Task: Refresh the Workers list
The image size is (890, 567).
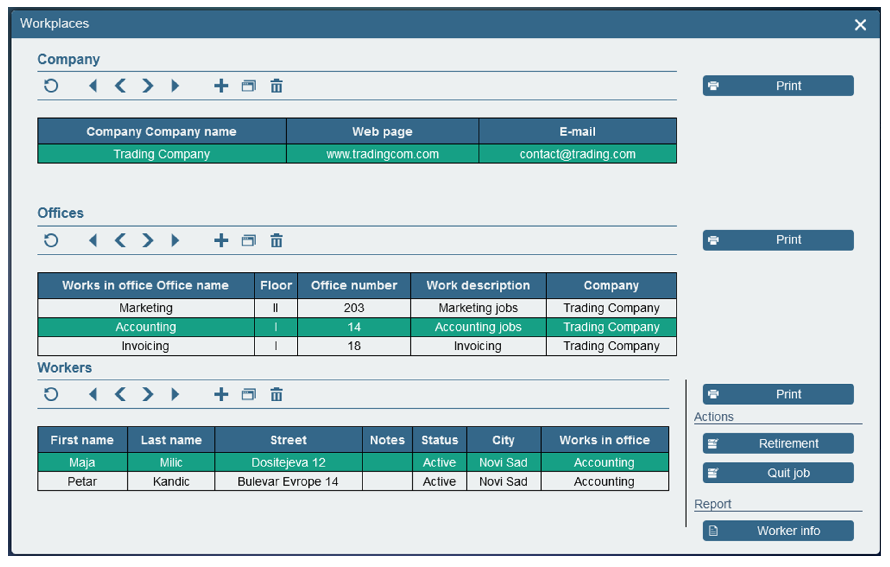Action: [51, 394]
